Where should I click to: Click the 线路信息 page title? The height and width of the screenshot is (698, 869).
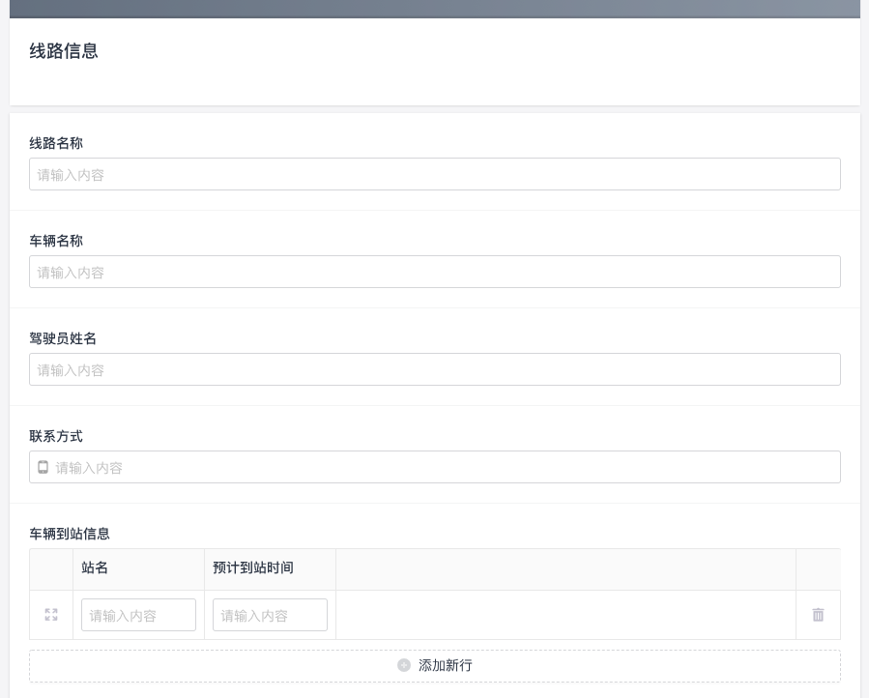tap(64, 51)
